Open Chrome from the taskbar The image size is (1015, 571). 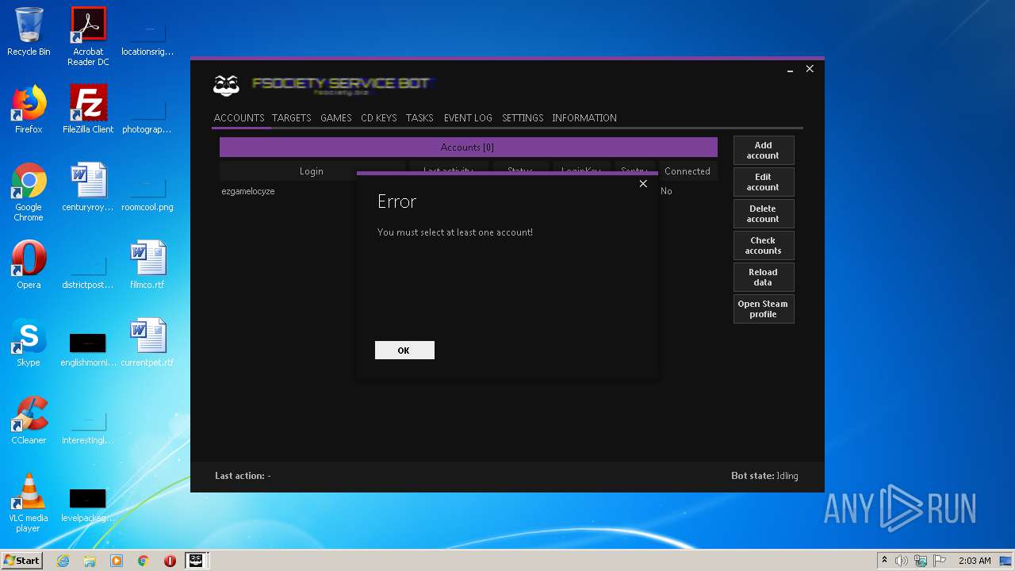pyautogui.click(x=144, y=561)
